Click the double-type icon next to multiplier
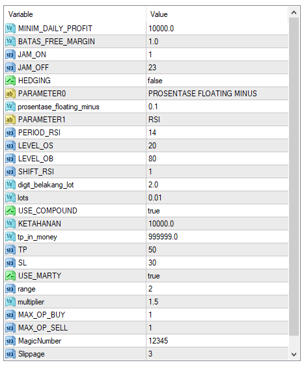304x365 pixels. (x=10, y=302)
